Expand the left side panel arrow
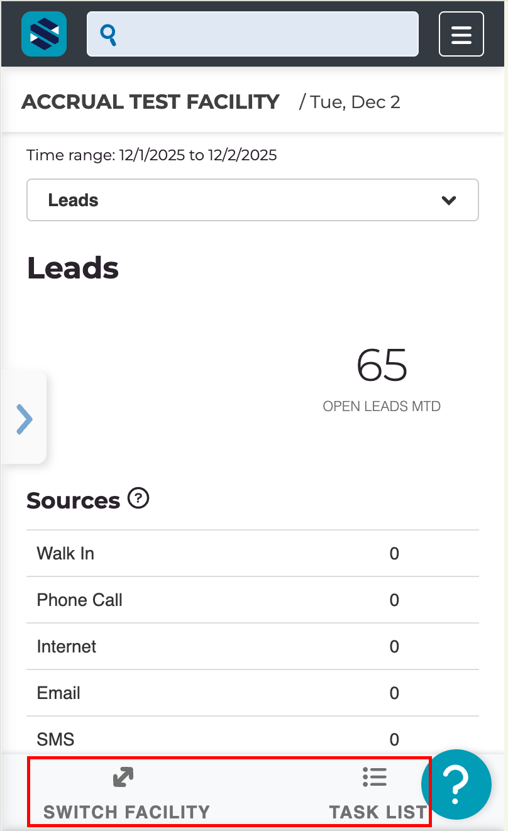508x831 pixels. (x=24, y=419)
